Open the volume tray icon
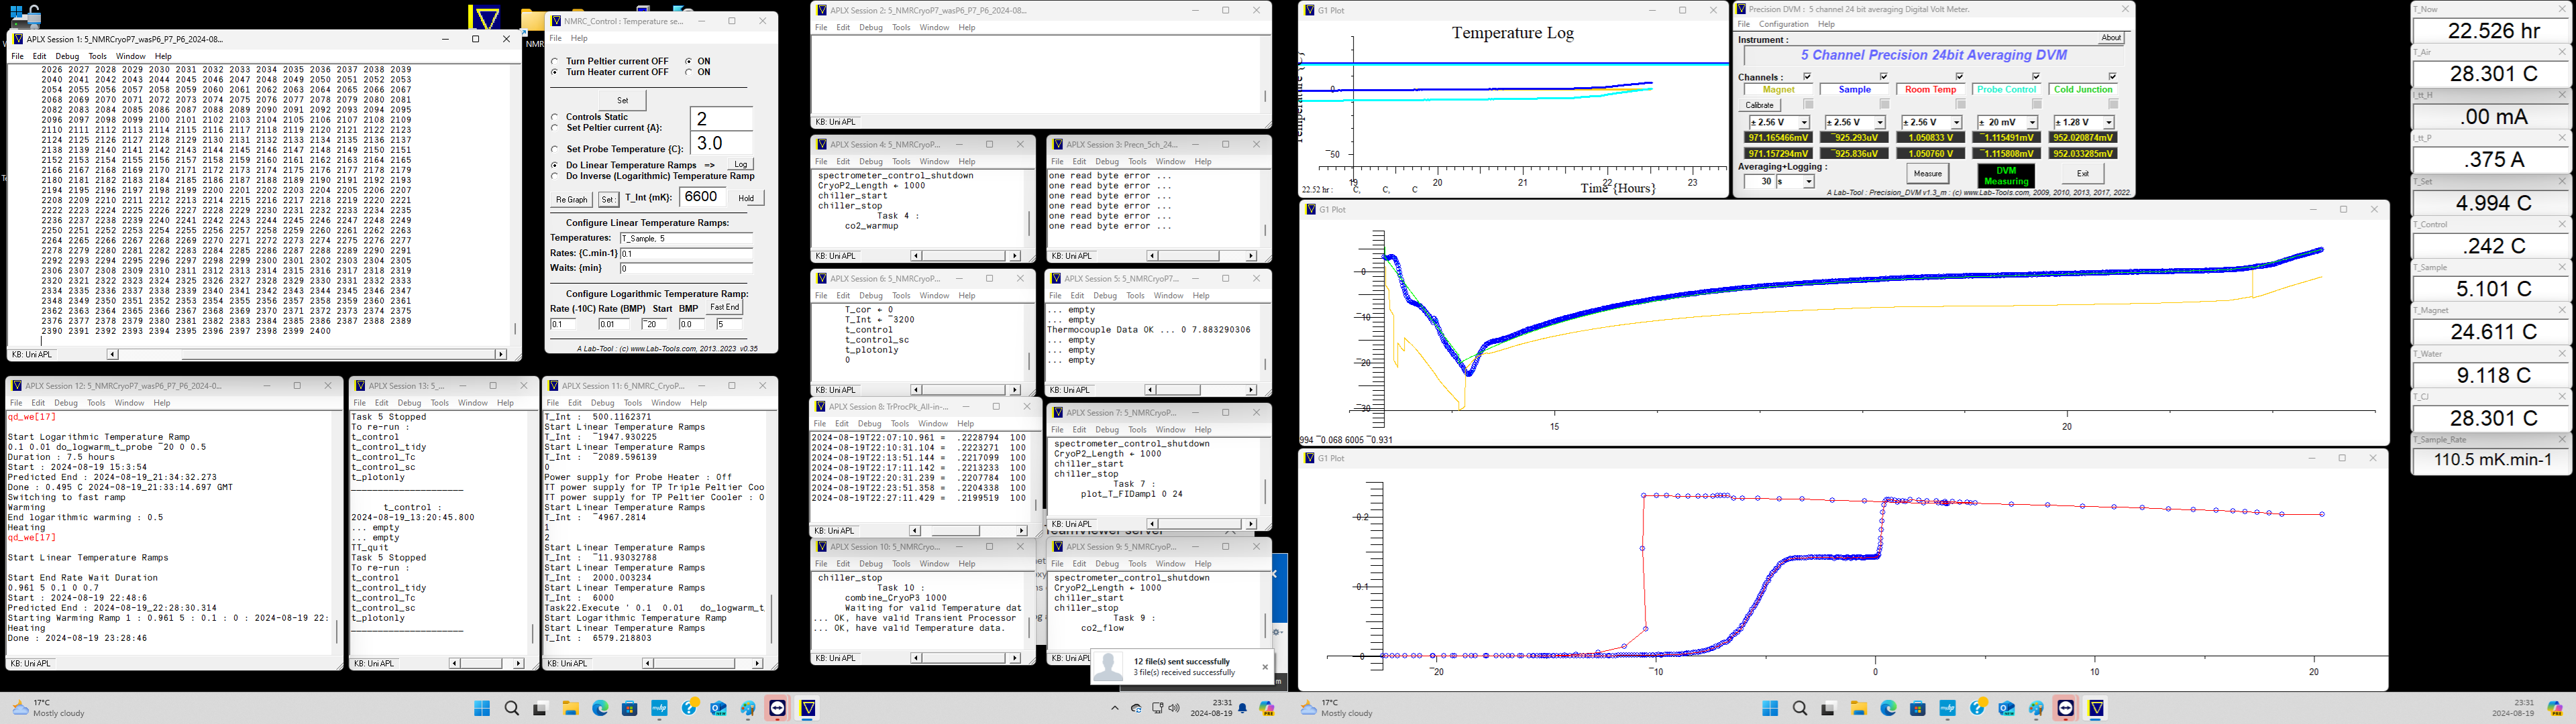2576x724 pixels. pyautogui.click(x=1173, y=708)
